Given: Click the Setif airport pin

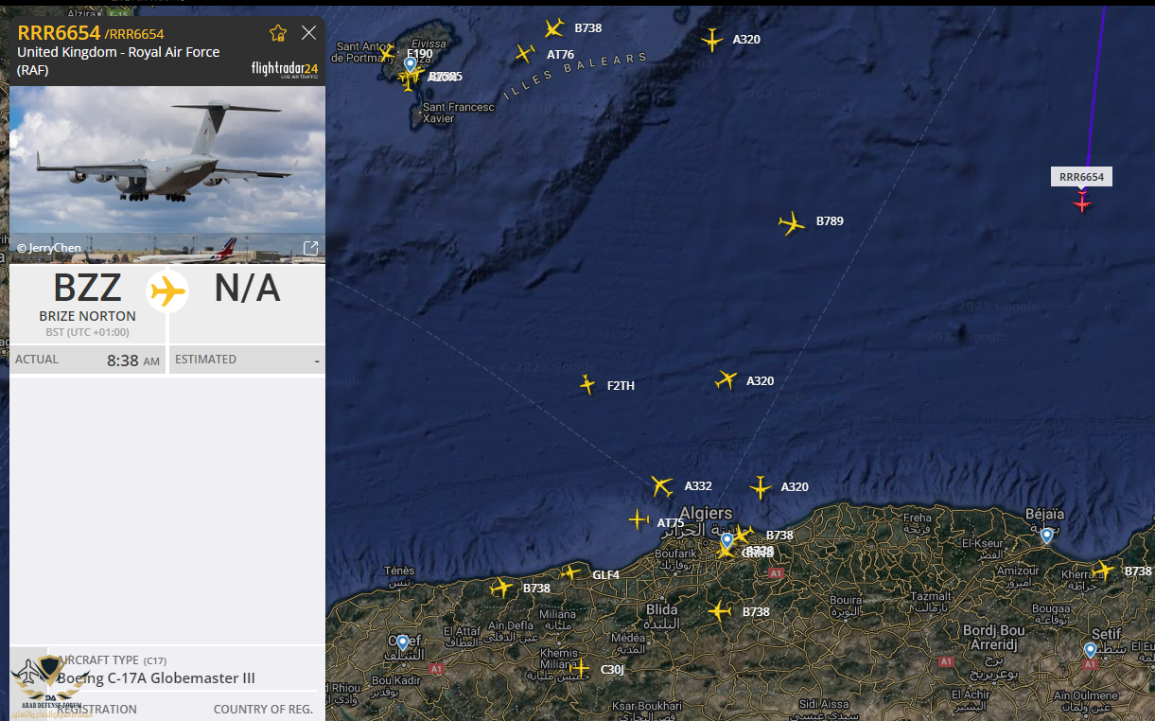Looking at the screenshot, I should pyautogui.click(x=1090, y=650).
